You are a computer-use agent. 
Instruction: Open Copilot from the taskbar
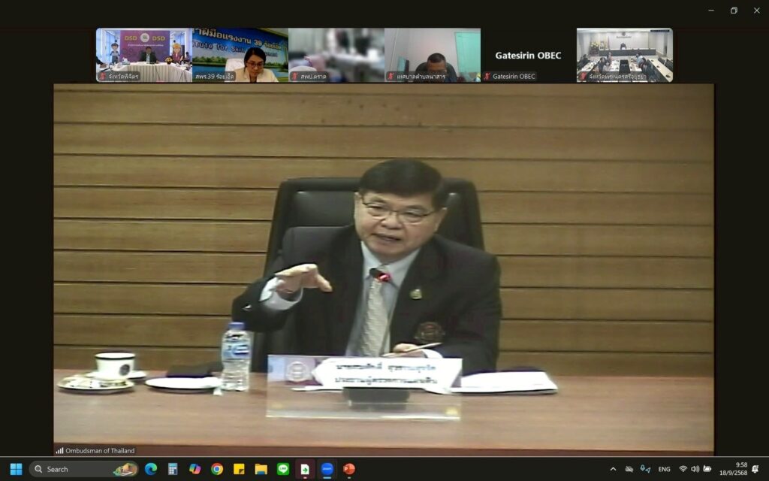click(x=195, y=469)
